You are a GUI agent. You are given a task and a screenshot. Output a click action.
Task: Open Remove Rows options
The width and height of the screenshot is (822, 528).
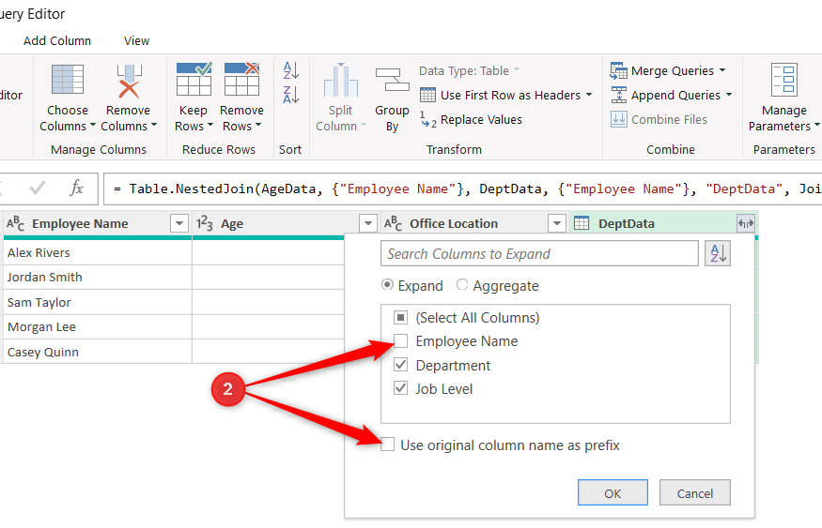click(x=241, y=98)
